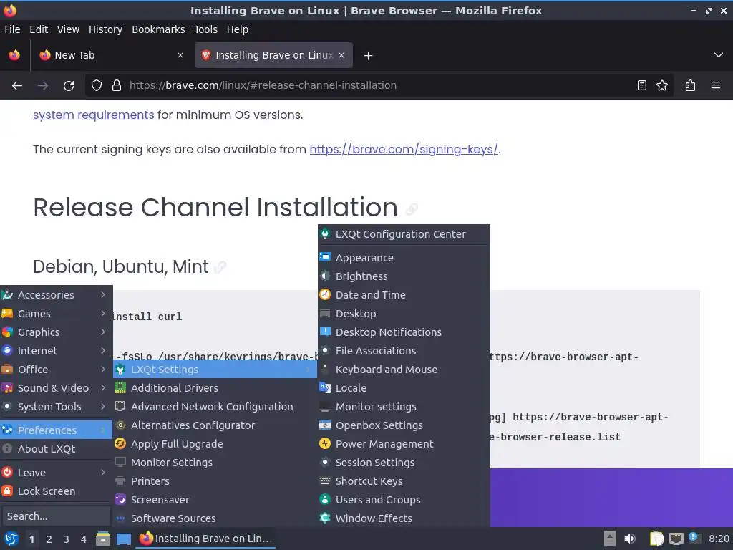Click the LXQt start menu button in taskbar

tap(11, 539)
